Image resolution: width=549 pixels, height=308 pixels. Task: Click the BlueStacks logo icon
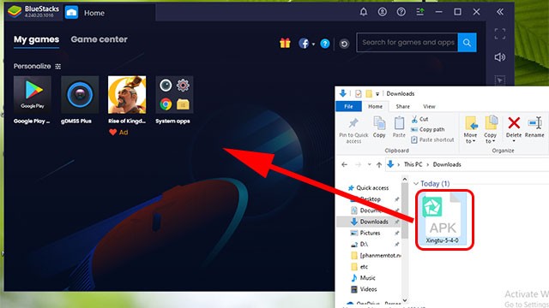pyautogui.click(x=15, y=12)
